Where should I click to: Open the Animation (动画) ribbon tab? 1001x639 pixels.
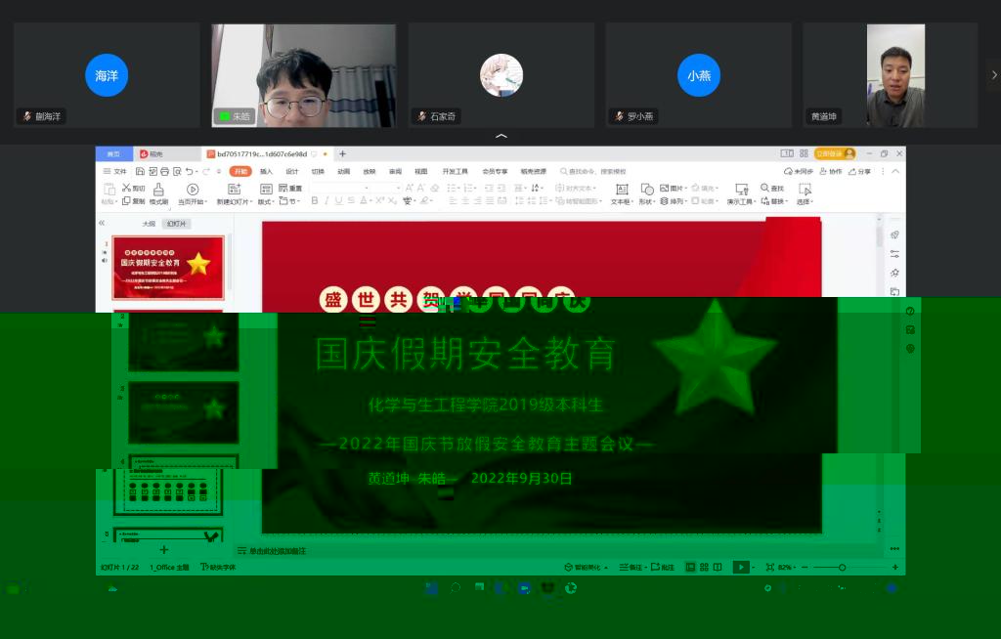pyautogui.click(x=343, y=171)
